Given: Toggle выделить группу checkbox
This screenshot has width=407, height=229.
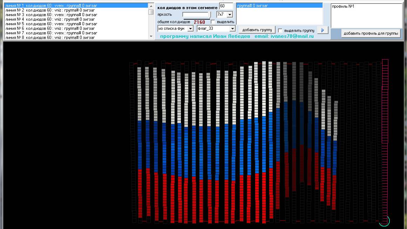Looking at the screenshot, I should tap(280, 31).
